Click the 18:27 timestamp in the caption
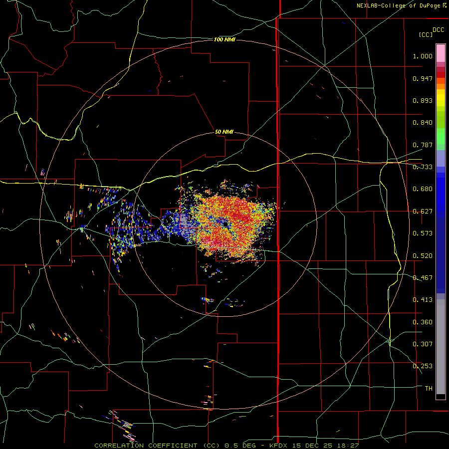Screen dimensions: 449x449 point(348,446)
